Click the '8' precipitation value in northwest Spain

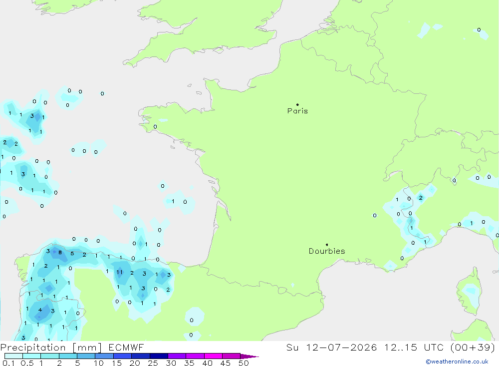click(x=60, y=253)
